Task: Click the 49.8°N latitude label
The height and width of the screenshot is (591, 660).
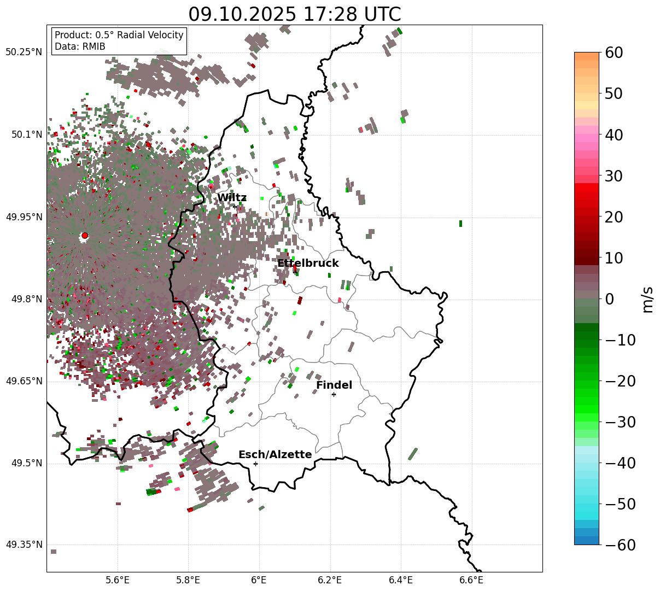Action: (x=26, y=299)
